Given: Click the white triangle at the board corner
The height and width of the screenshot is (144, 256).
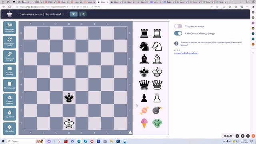Looking at the screenshot, I should pos(130,132).
